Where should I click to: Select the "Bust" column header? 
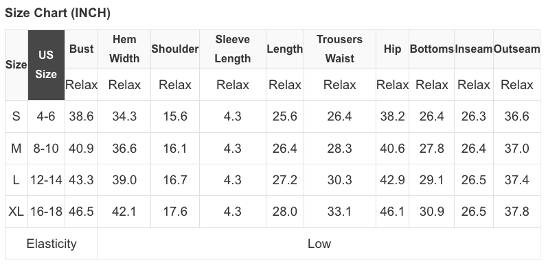[x=82, y=49]
